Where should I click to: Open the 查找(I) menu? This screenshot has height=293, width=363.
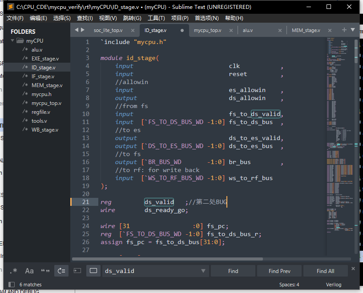(x=85, y=18)
